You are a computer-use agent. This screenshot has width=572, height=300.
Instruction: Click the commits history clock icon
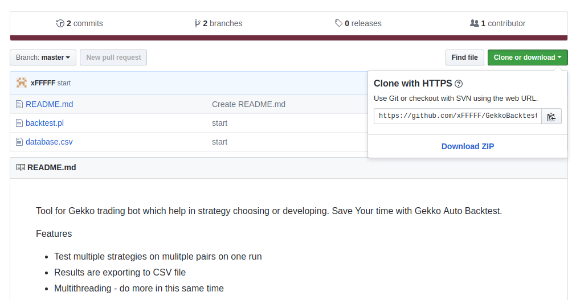[x=60, y=23]
